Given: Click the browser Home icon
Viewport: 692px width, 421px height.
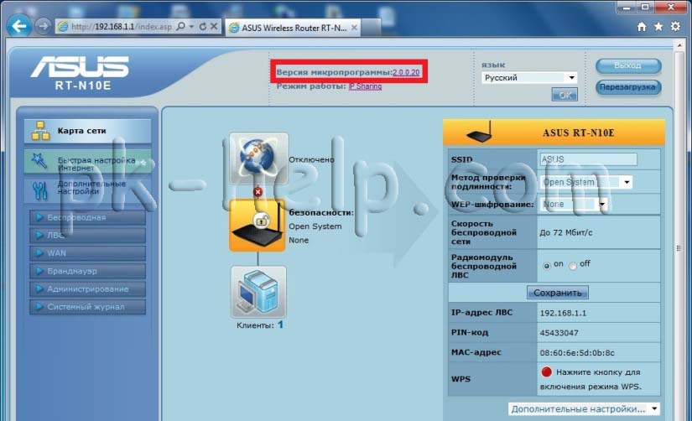Looking at the screenshot, I should pos(642,27).
